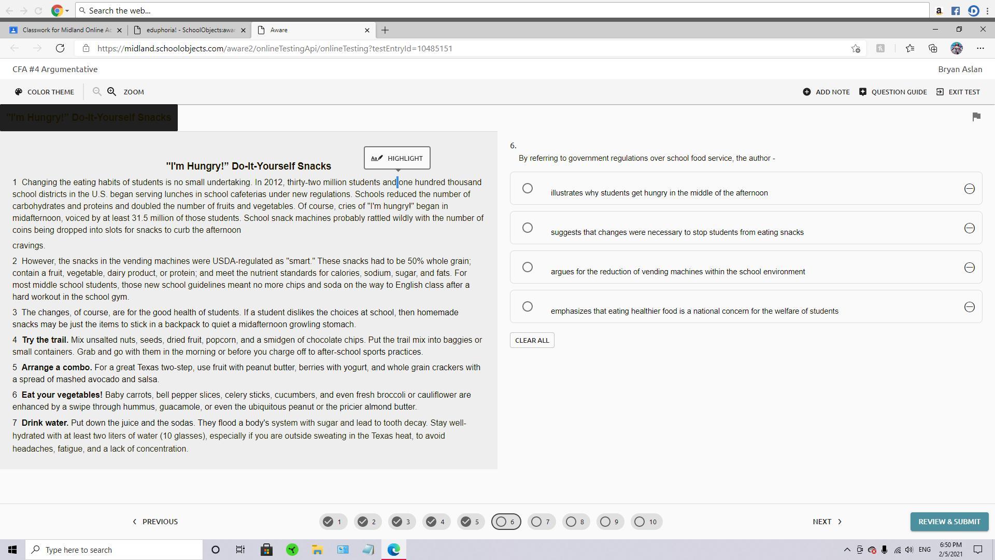
Task: Go back to the Previous question
Action: (x=155, y=522)
